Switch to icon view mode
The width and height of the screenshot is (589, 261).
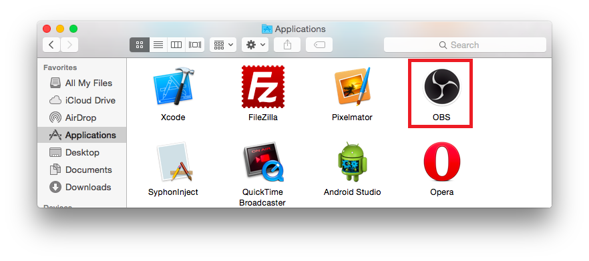tap(140, 45)
